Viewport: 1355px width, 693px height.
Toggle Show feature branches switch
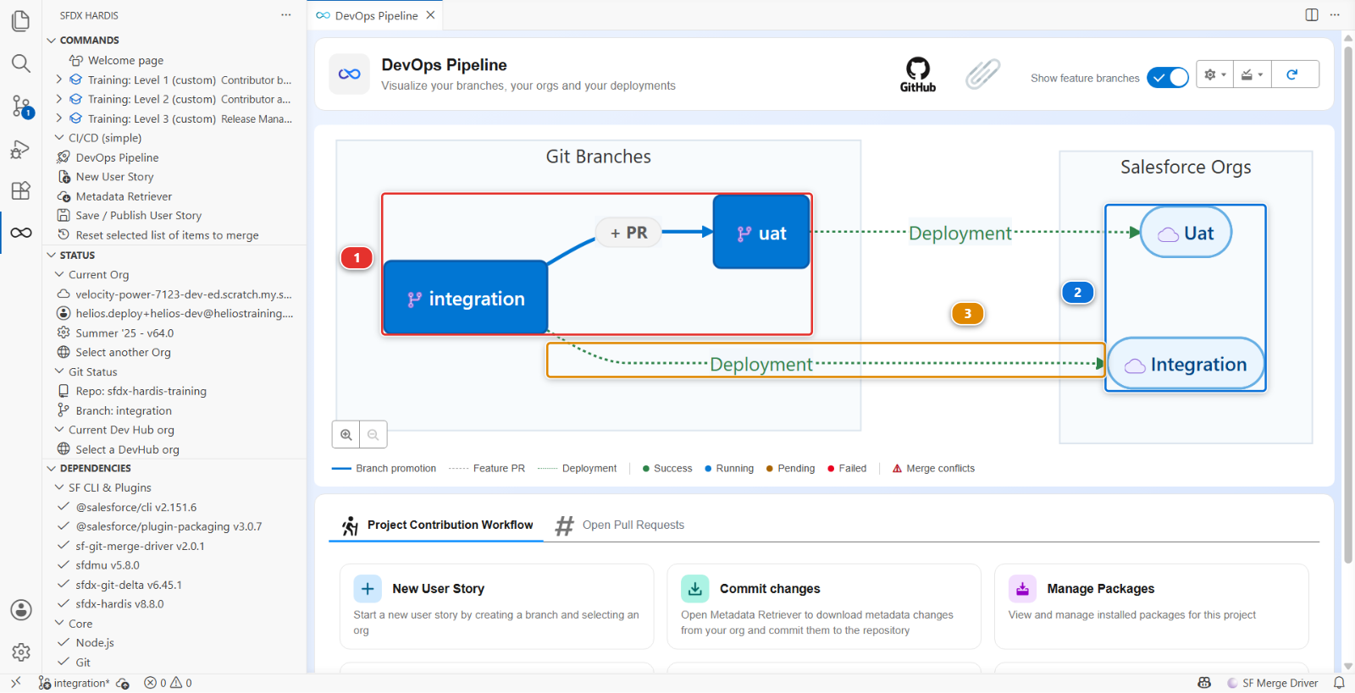(x=1168, y=77)
